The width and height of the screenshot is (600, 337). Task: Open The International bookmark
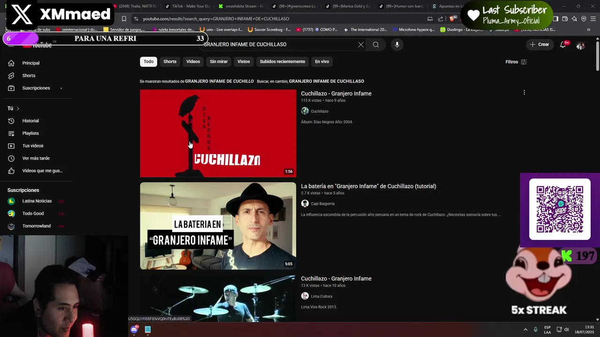pyautogui.click(x=365, y=29)
